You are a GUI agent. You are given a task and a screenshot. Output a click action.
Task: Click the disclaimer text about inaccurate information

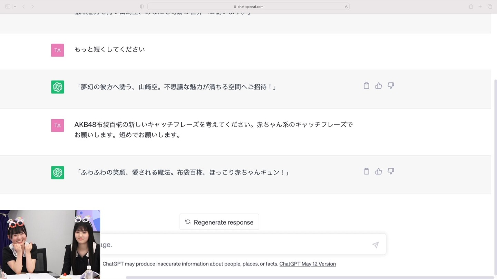click(190, 264)
